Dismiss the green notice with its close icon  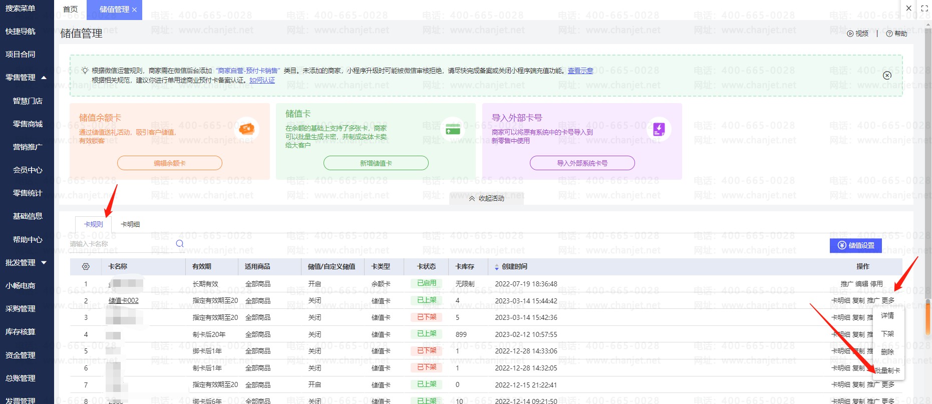point(887,75)
